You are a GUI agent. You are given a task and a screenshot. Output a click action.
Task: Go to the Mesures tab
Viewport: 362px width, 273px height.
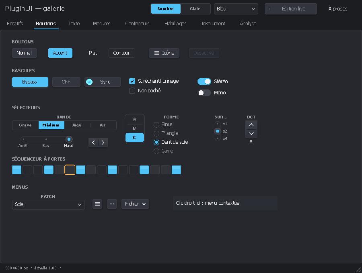pyautogui.click(x=102, y=24)
